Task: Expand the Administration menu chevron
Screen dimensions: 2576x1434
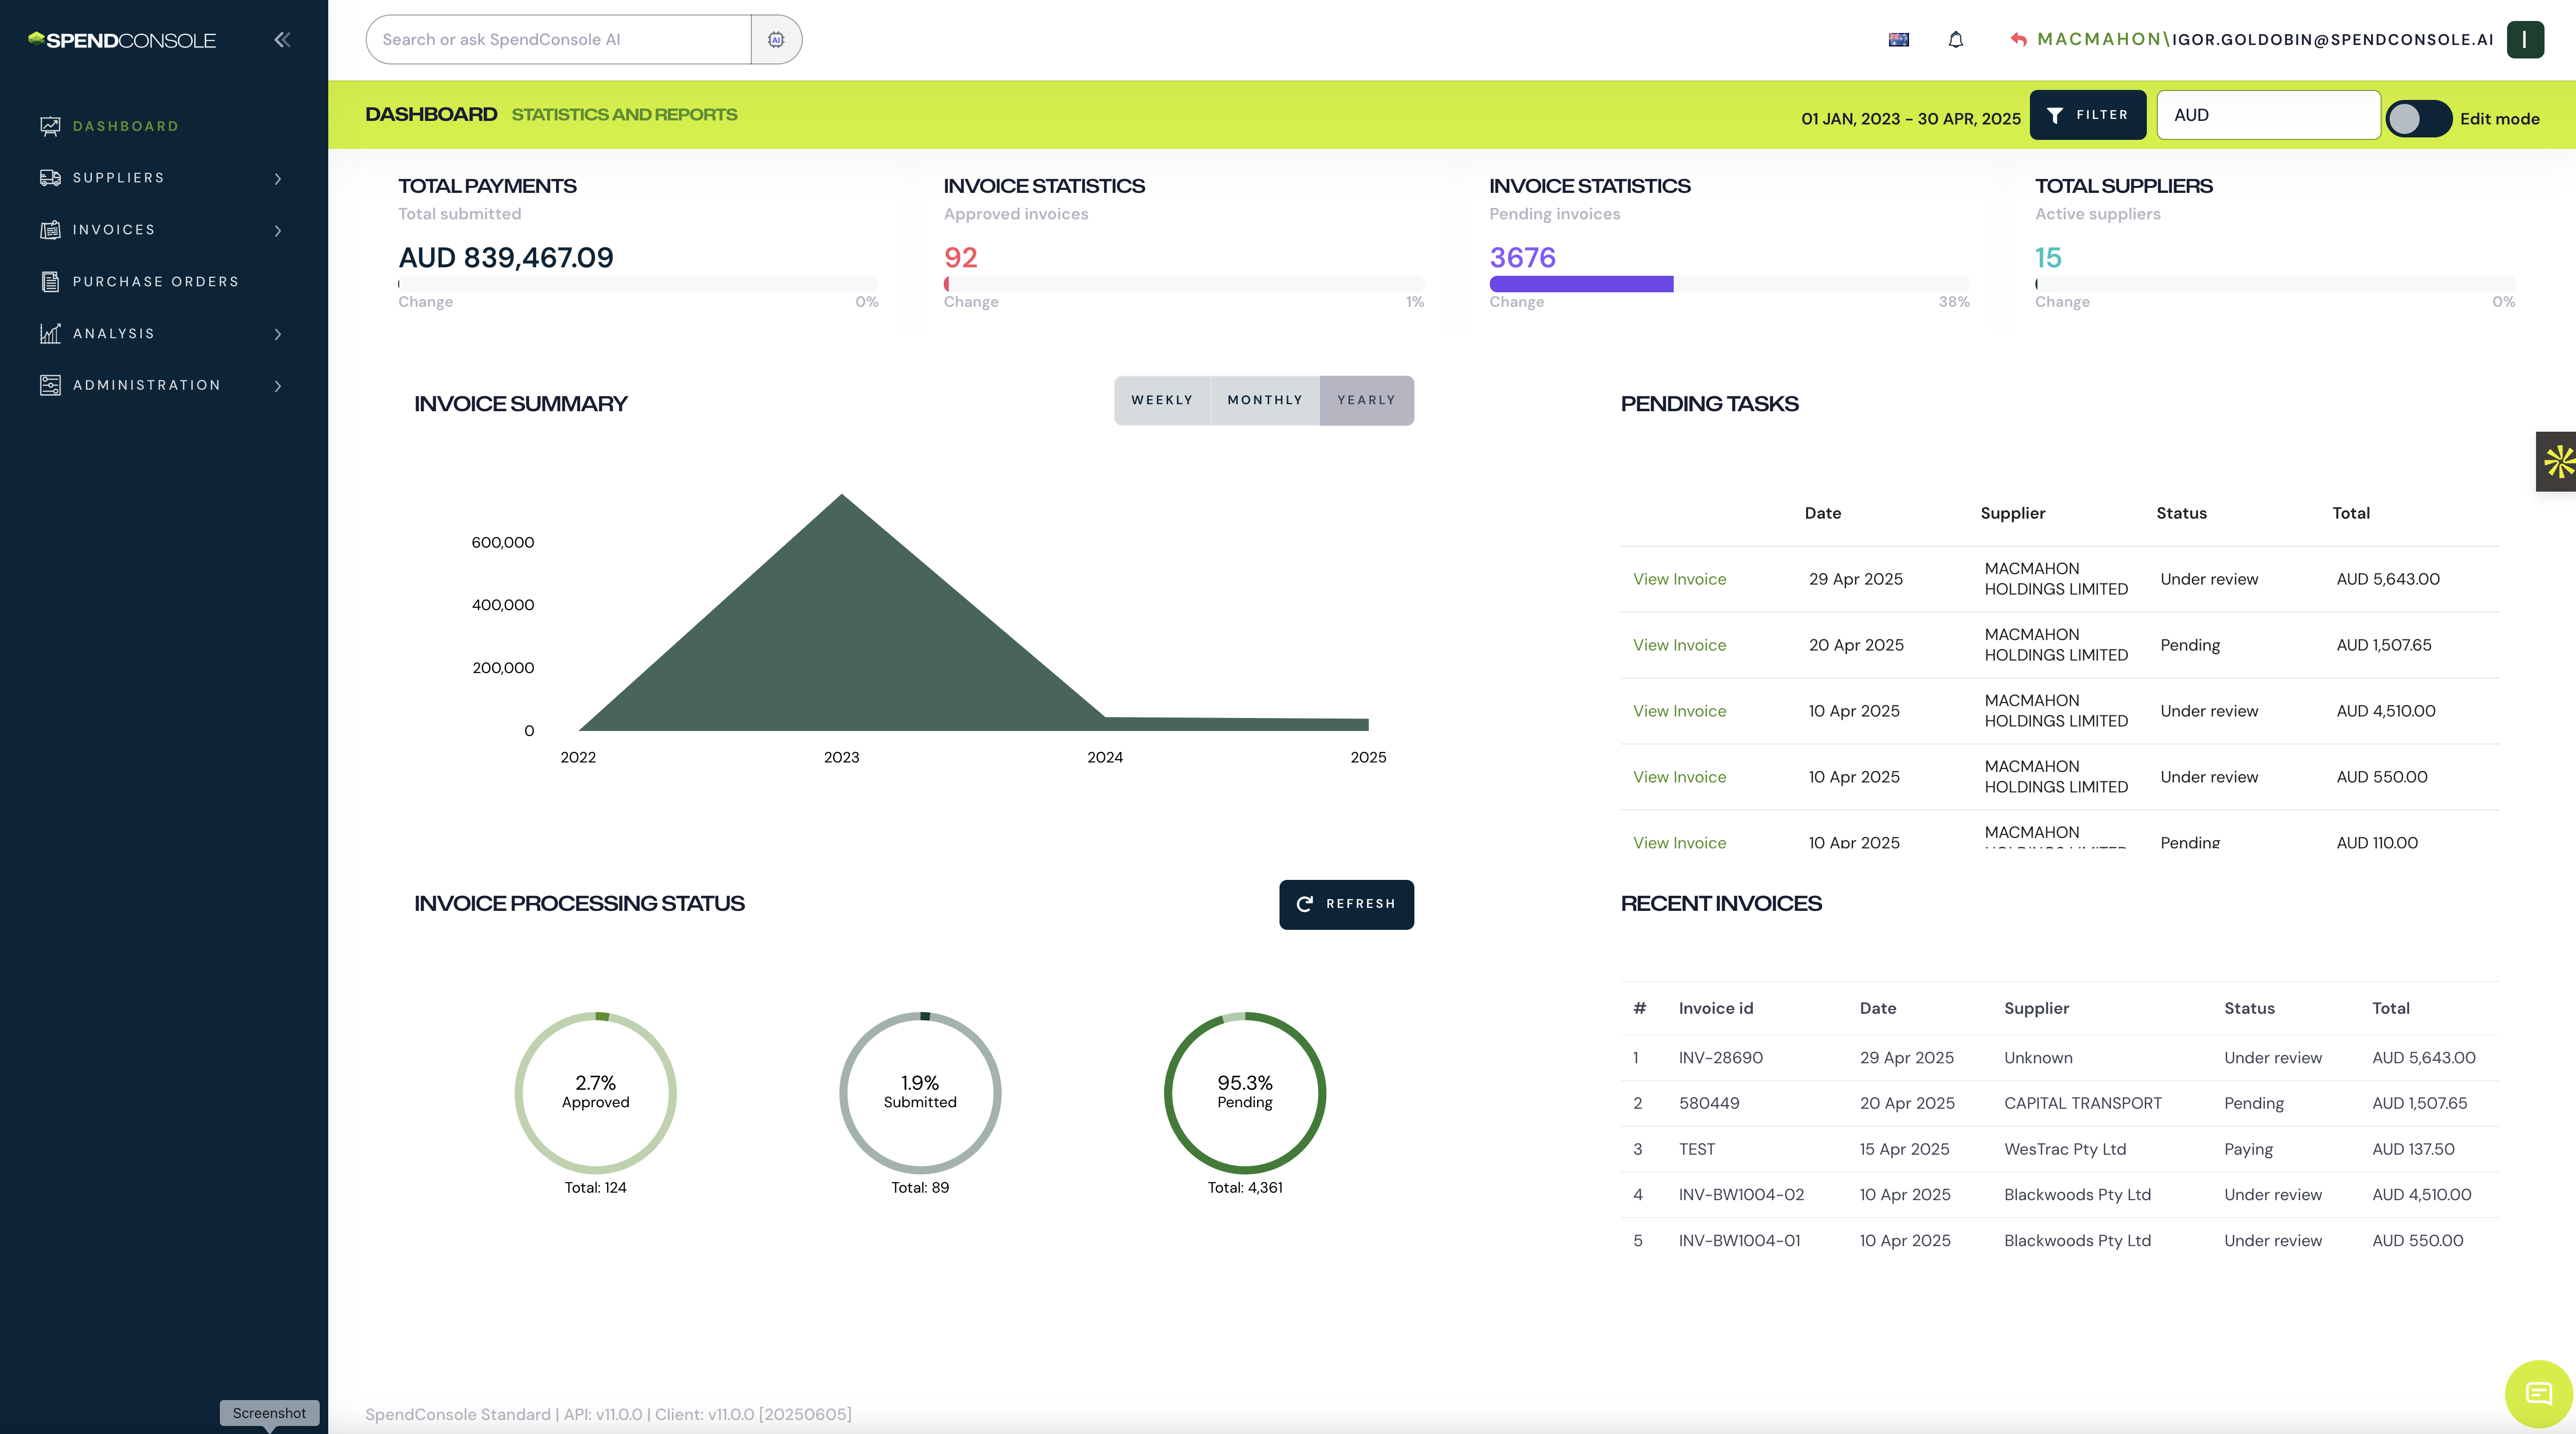Action: [x=278, y=386]
